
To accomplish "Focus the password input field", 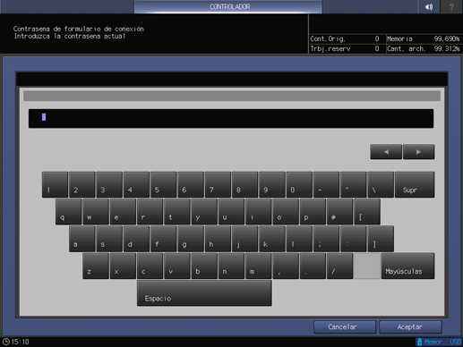I will (231, 118).
